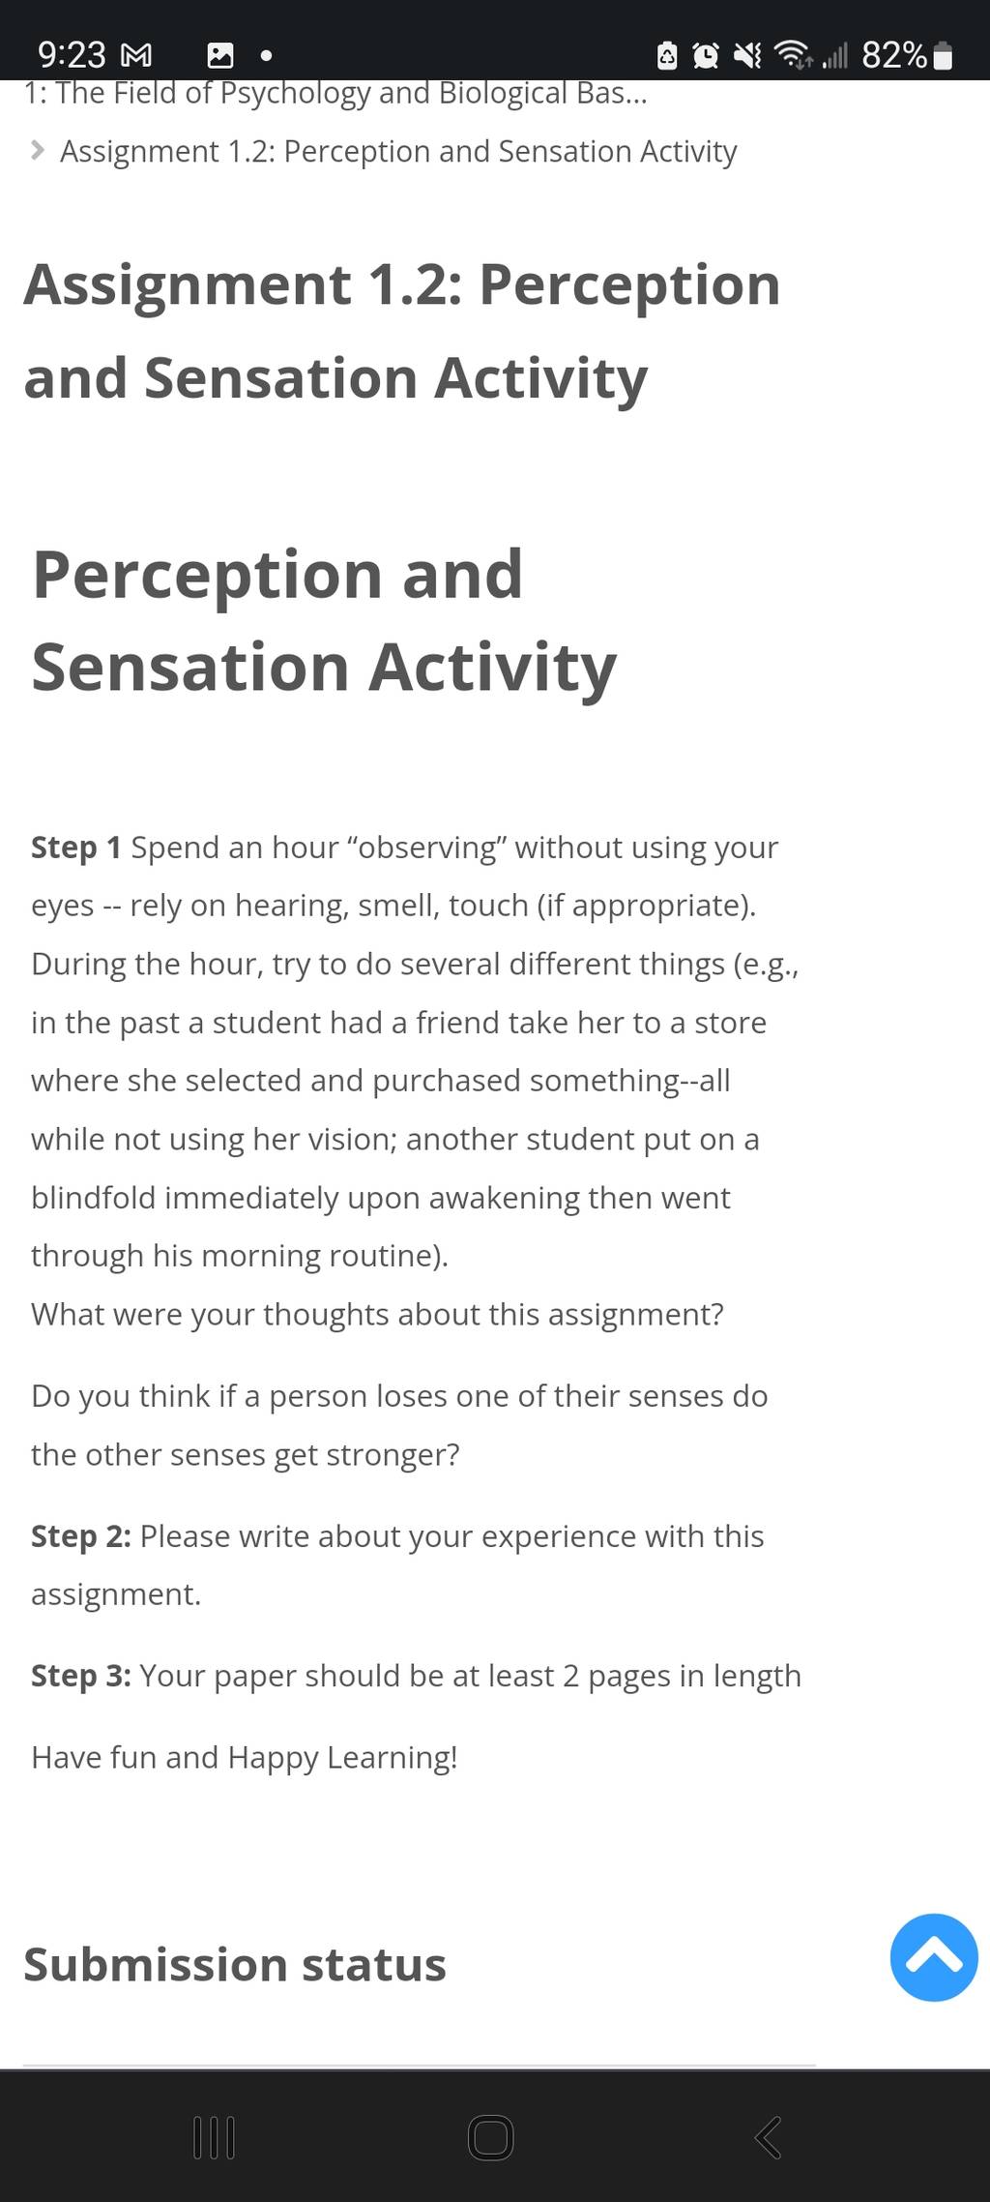Tap the alarm clock status icon

click(707, 56)
